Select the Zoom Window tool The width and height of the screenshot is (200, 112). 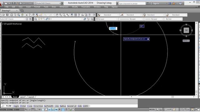(x=64, y=15)
